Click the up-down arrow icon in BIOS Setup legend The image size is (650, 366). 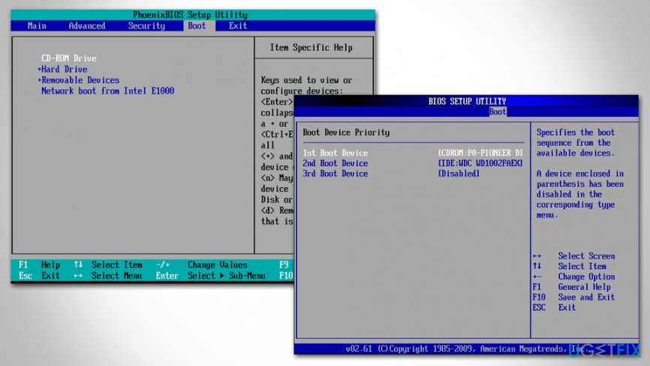[537, 266]
